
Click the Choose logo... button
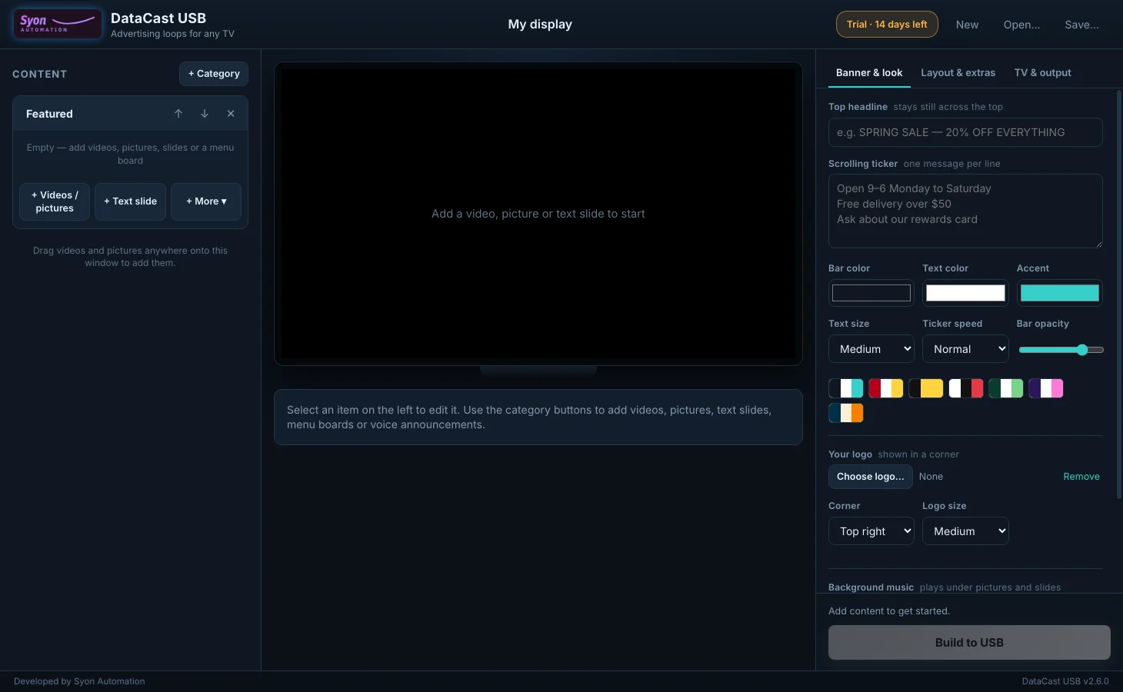coord(871,477)
